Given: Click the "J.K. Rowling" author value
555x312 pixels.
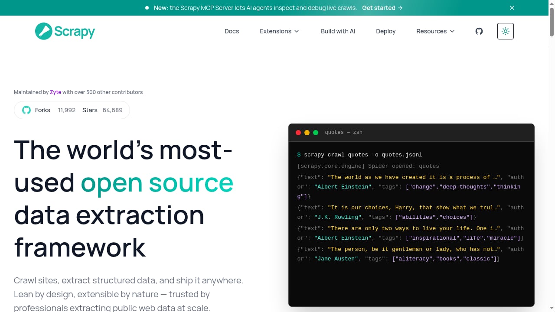Looking at the screenshot, I should pyautogui.click(x=338, y=217).
